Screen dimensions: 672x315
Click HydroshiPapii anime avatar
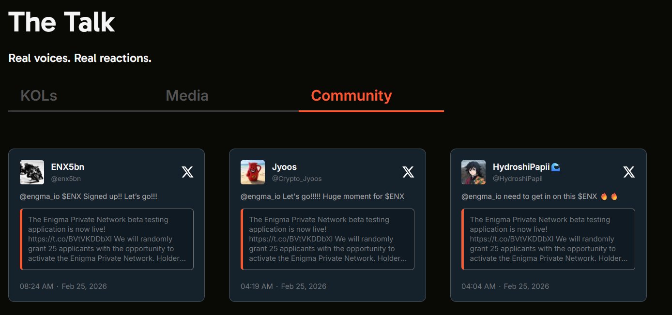[473, 172]
